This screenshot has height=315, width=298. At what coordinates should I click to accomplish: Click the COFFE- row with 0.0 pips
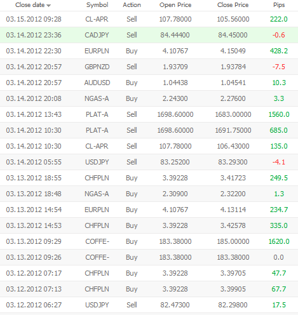point(149,257)
